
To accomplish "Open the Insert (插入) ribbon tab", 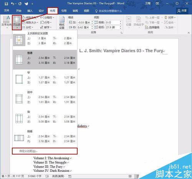I will 30,11.
